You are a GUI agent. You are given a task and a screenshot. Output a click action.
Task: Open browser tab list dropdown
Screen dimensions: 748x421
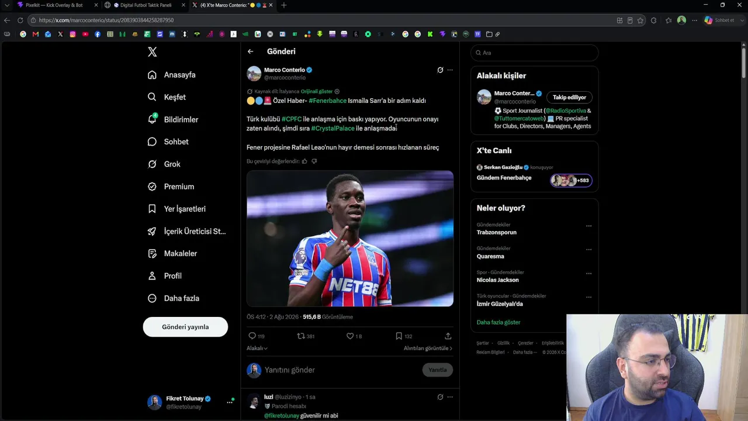(7, 5)
